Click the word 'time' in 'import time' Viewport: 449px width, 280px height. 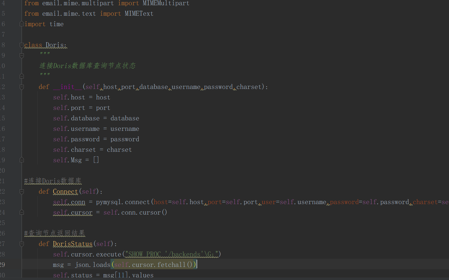click(57, 24)
